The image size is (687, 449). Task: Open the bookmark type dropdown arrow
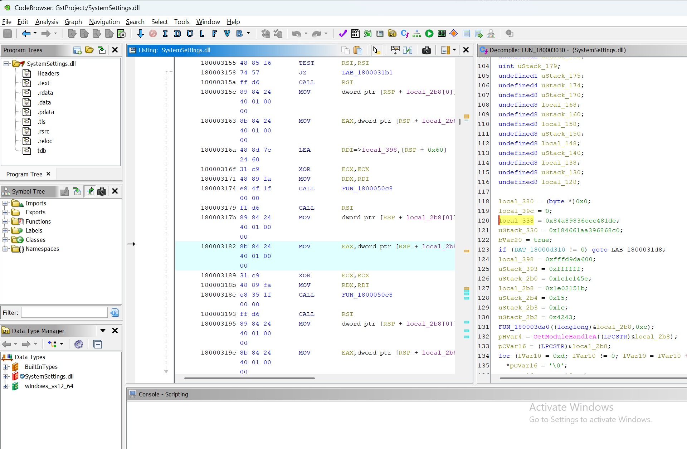[x=248, y=33]
